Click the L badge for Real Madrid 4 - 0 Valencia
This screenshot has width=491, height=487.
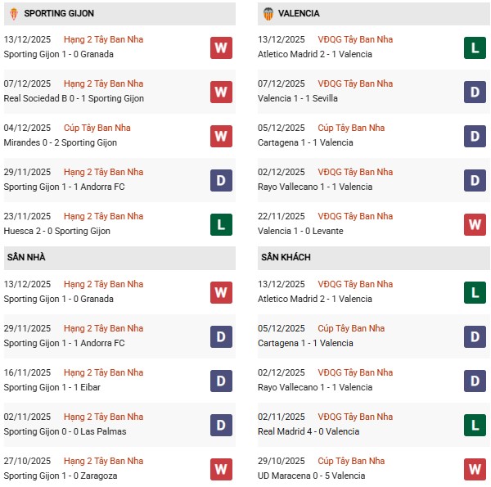click(475, 425)
